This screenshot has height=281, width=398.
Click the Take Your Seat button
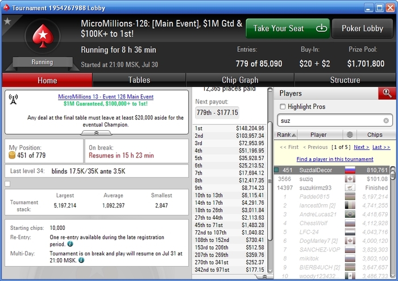click(288, 28)
